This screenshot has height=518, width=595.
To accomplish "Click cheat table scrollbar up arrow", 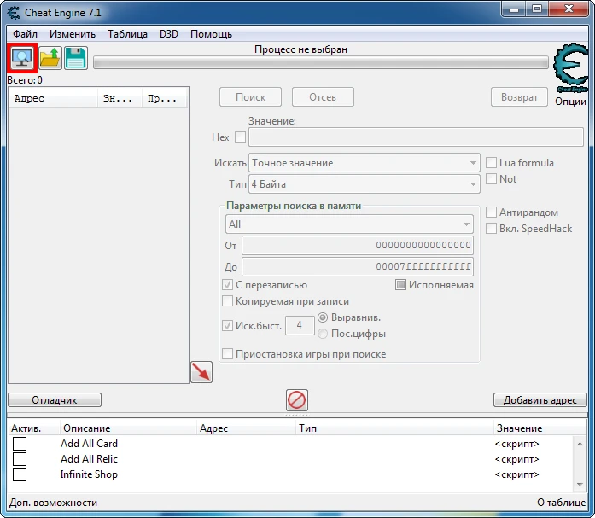I will click(x=580, y=443).
